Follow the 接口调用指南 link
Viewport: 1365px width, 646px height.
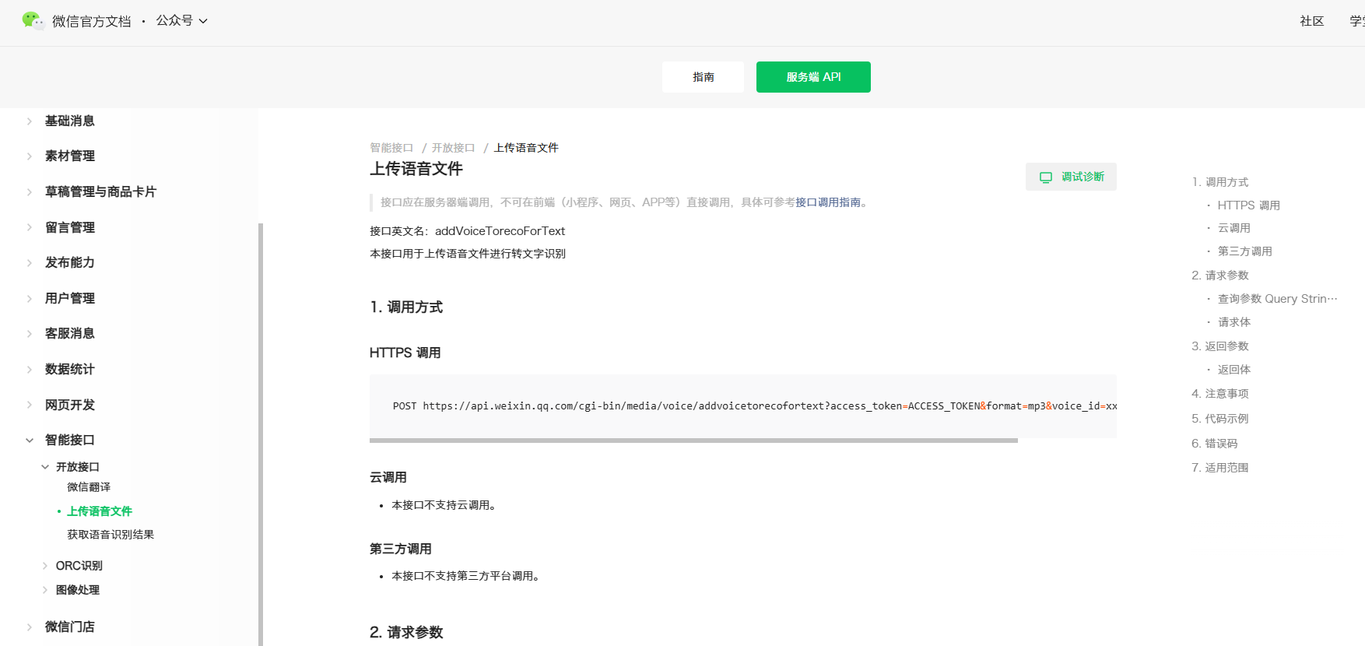828,202
